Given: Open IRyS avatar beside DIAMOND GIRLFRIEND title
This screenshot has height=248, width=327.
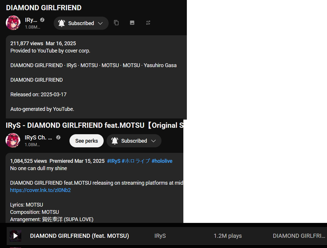Looking at the screenshot, I should (13, 23).
